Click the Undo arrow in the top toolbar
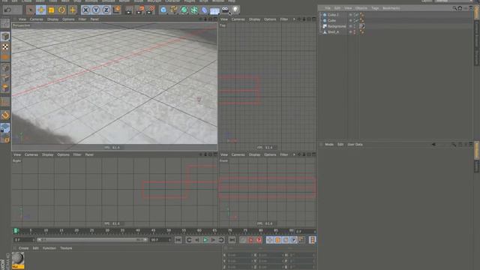This screenshot has width=480, height=270. tap(8, 10)
